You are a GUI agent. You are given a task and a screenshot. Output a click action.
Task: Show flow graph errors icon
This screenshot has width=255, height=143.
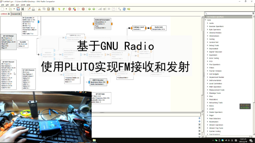pos(70,9)
